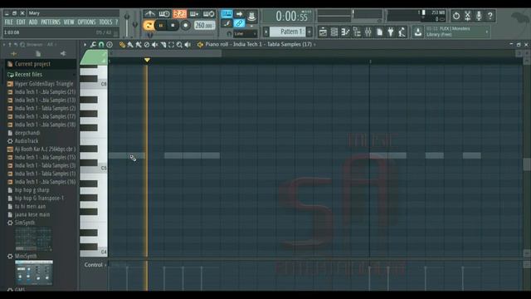Click the microphone one-click recording icon
531x299 pixels.
[x=479, y=16]
